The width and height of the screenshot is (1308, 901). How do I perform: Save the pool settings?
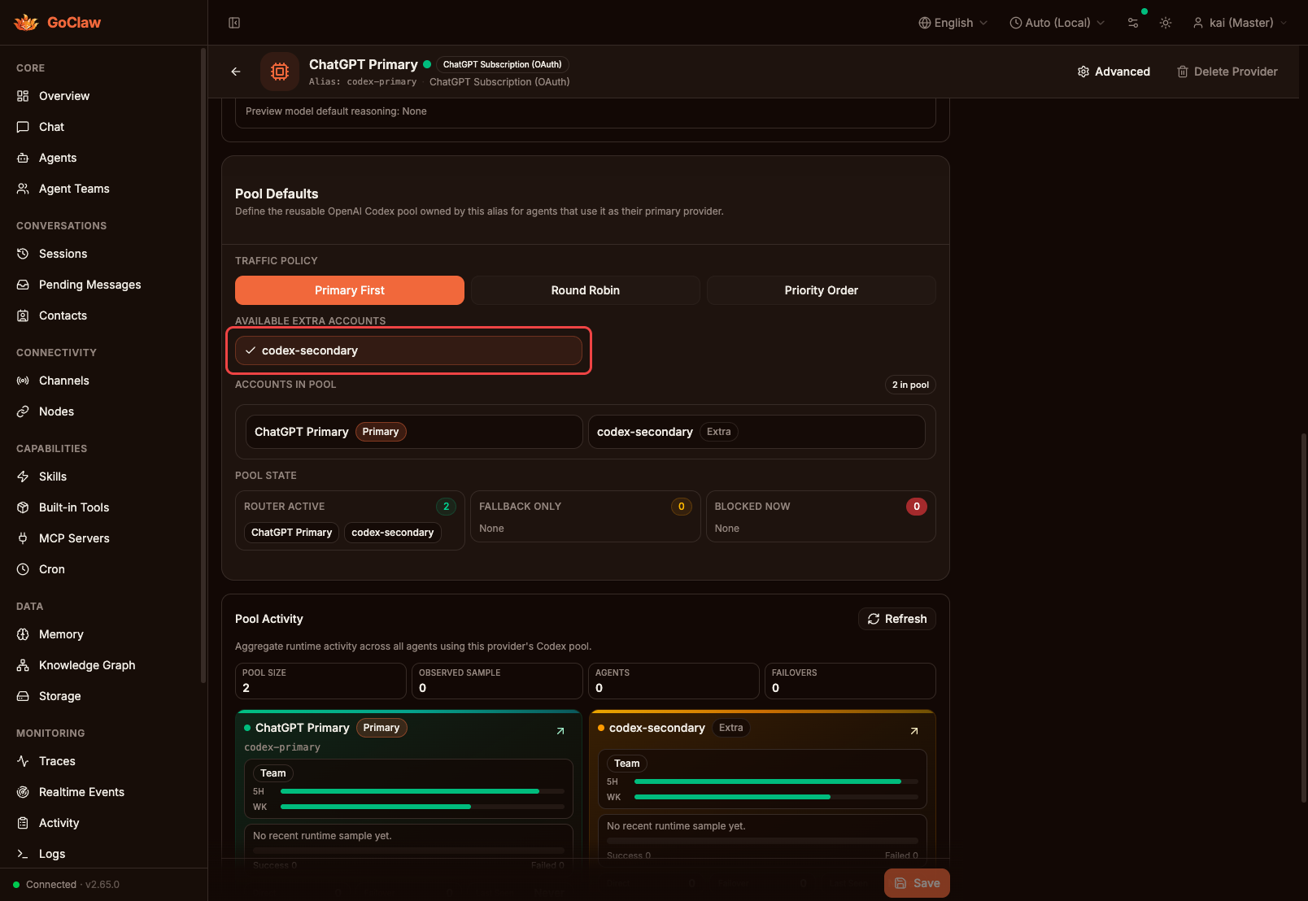917,883
